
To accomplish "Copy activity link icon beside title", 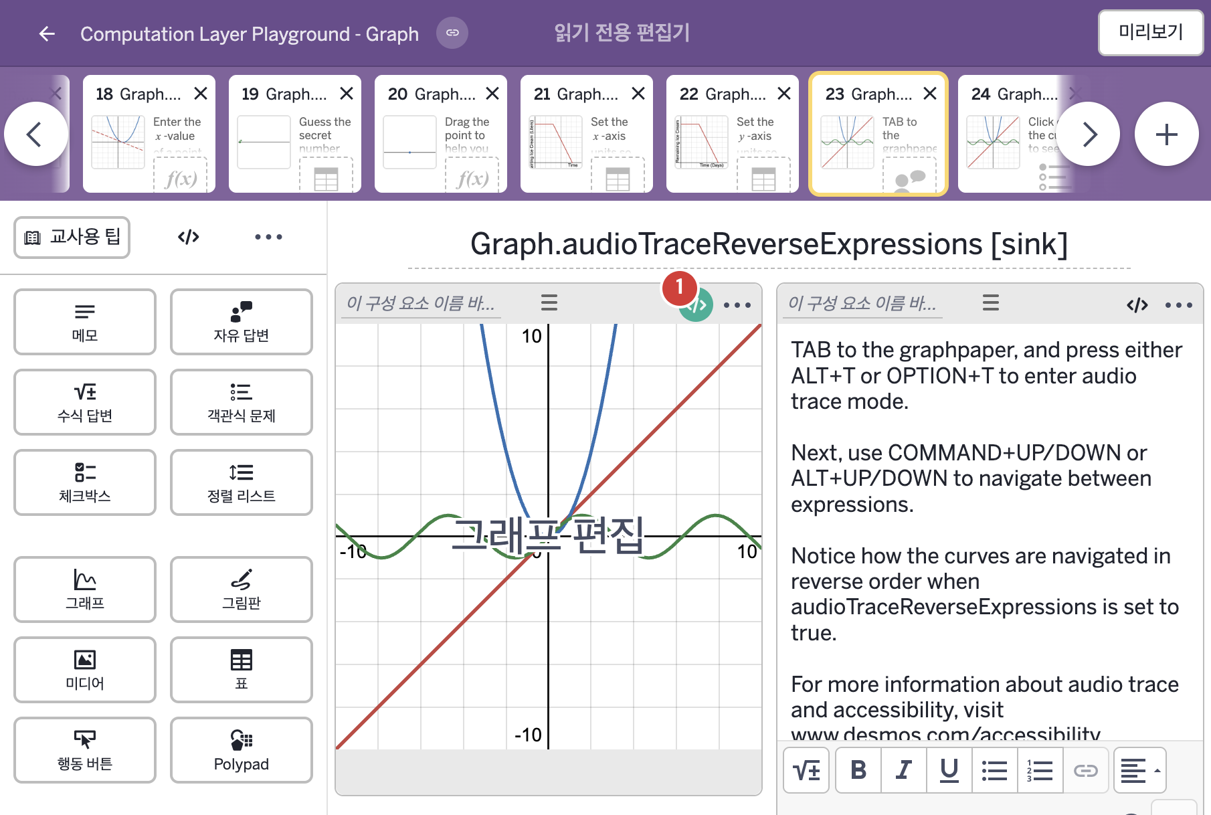I will coord(452,33).
